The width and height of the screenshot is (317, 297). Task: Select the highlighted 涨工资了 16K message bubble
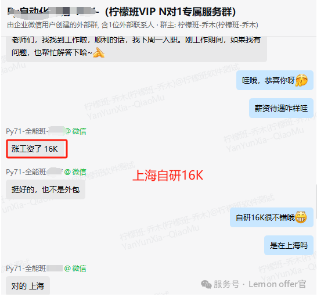click(x=37, y=149)
